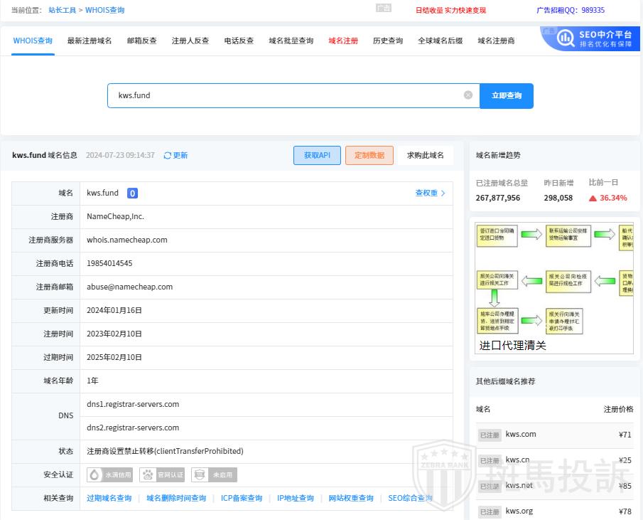Click the blue 0 badge beside kws.fund

[x=132, y=193]
